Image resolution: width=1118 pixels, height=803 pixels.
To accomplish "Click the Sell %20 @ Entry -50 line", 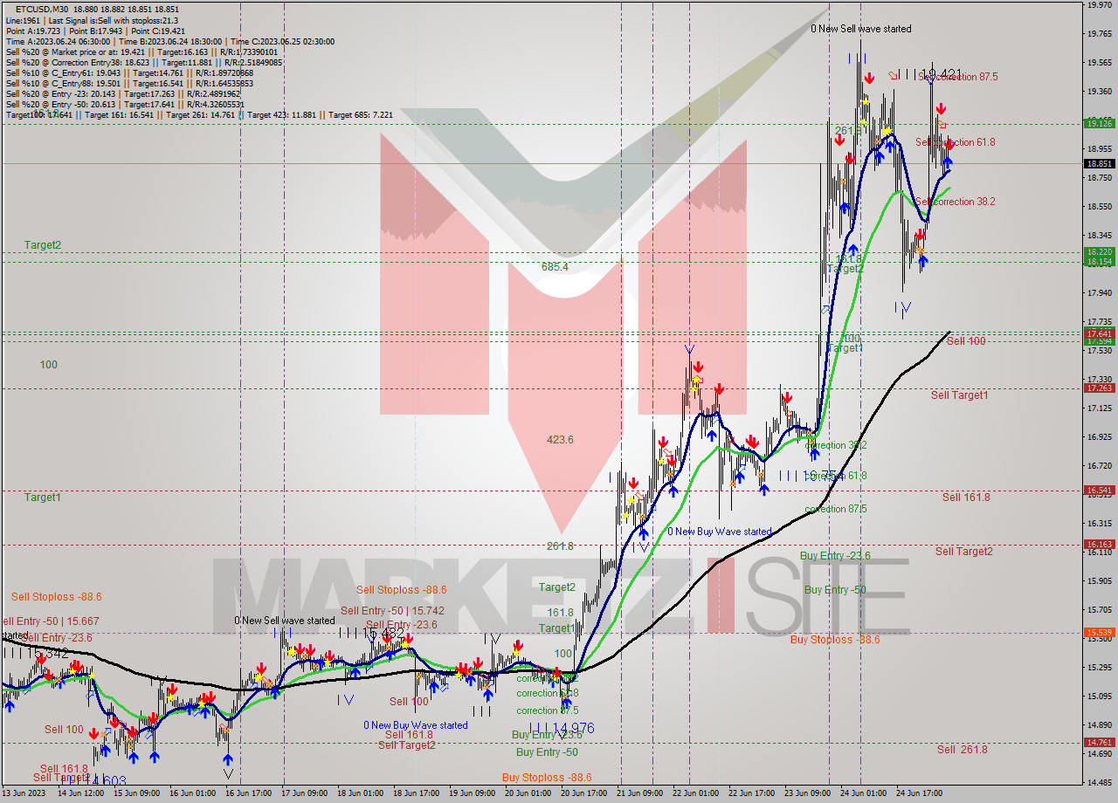I will (127, 104).
